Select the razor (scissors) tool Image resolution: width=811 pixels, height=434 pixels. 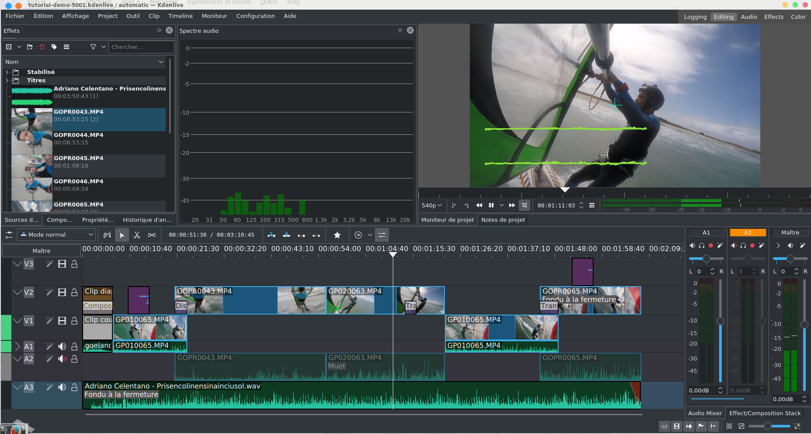coord(137,235)
